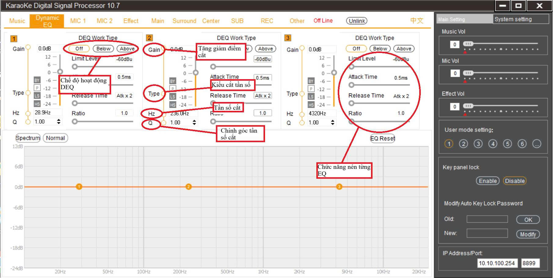Disable the key panel lock
This screenshot has height=278, width=553.
coord(515,181)
